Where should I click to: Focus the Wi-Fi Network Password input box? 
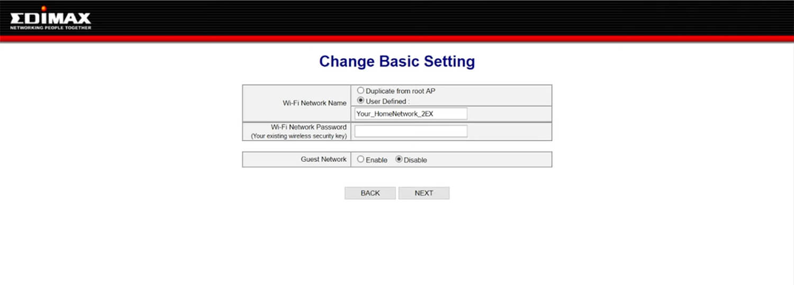[x=411, y=131]
